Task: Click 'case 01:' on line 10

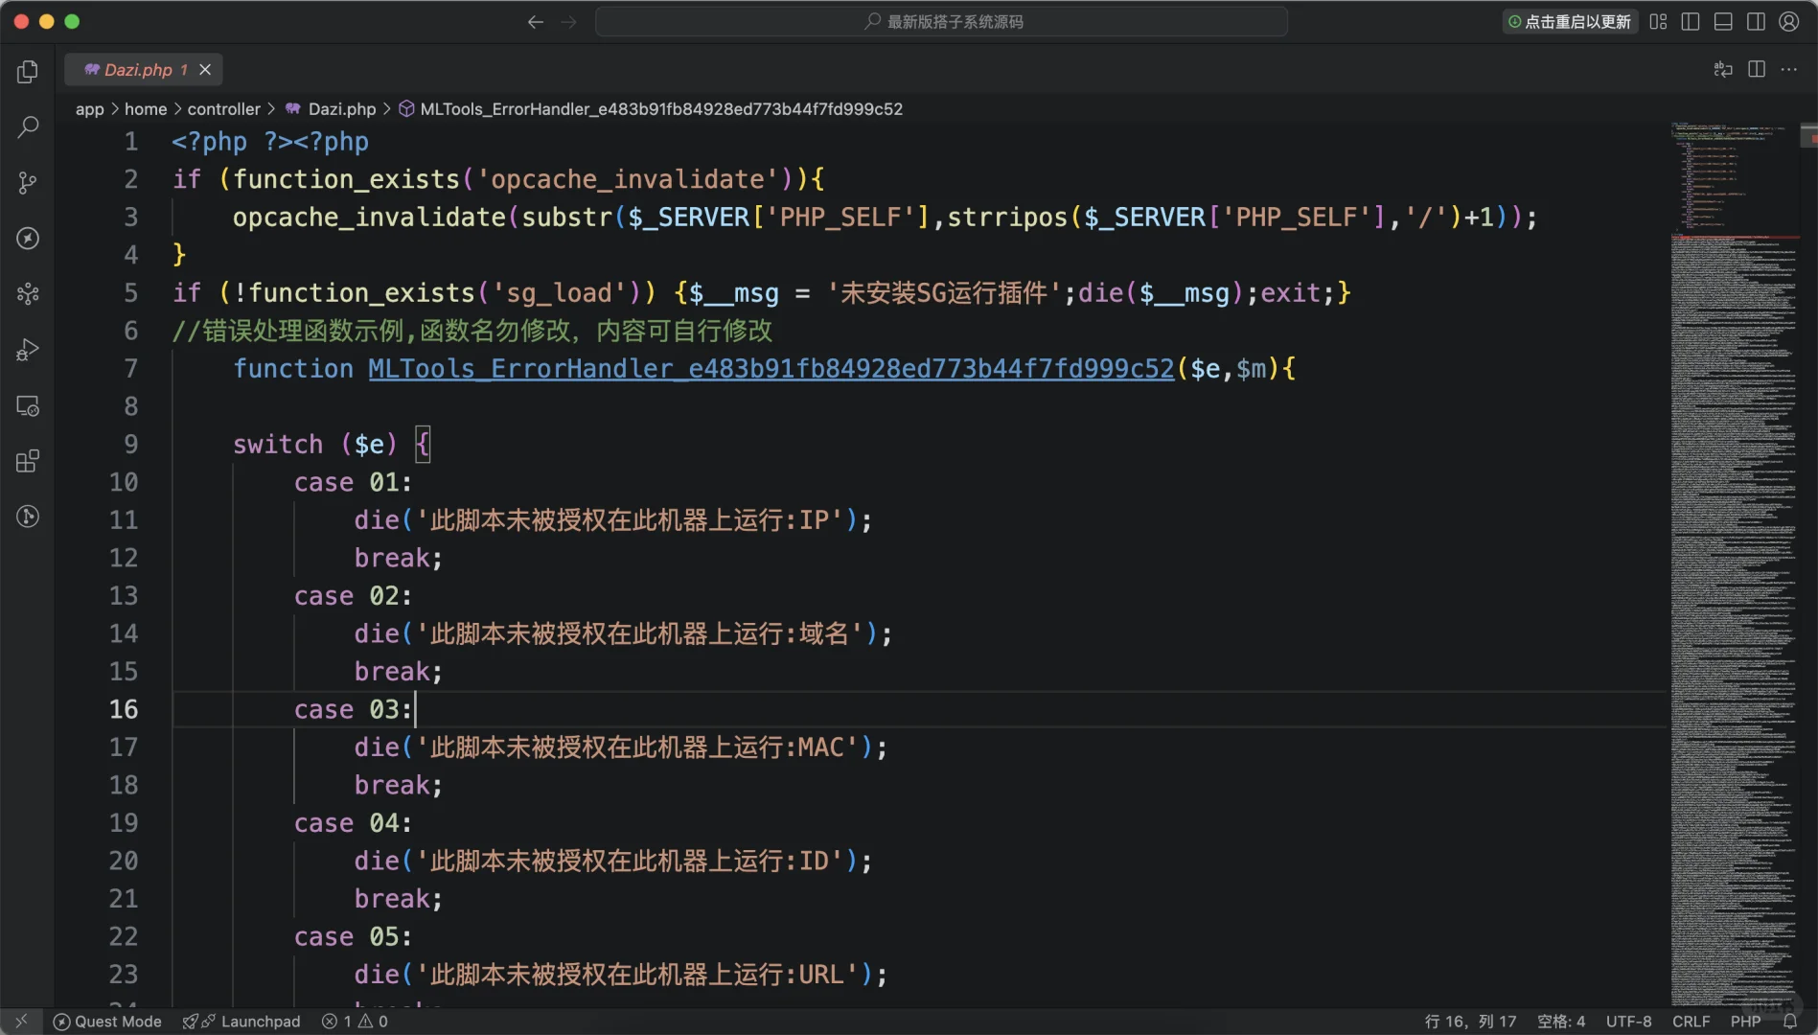Action: tap(354, 482)
